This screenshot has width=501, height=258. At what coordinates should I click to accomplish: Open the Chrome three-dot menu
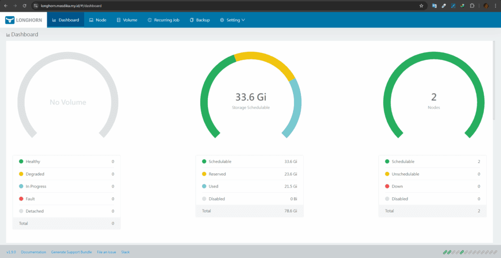[495, 6]
